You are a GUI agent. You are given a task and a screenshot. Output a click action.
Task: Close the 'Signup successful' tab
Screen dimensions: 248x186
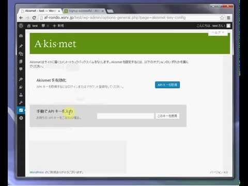103,11
